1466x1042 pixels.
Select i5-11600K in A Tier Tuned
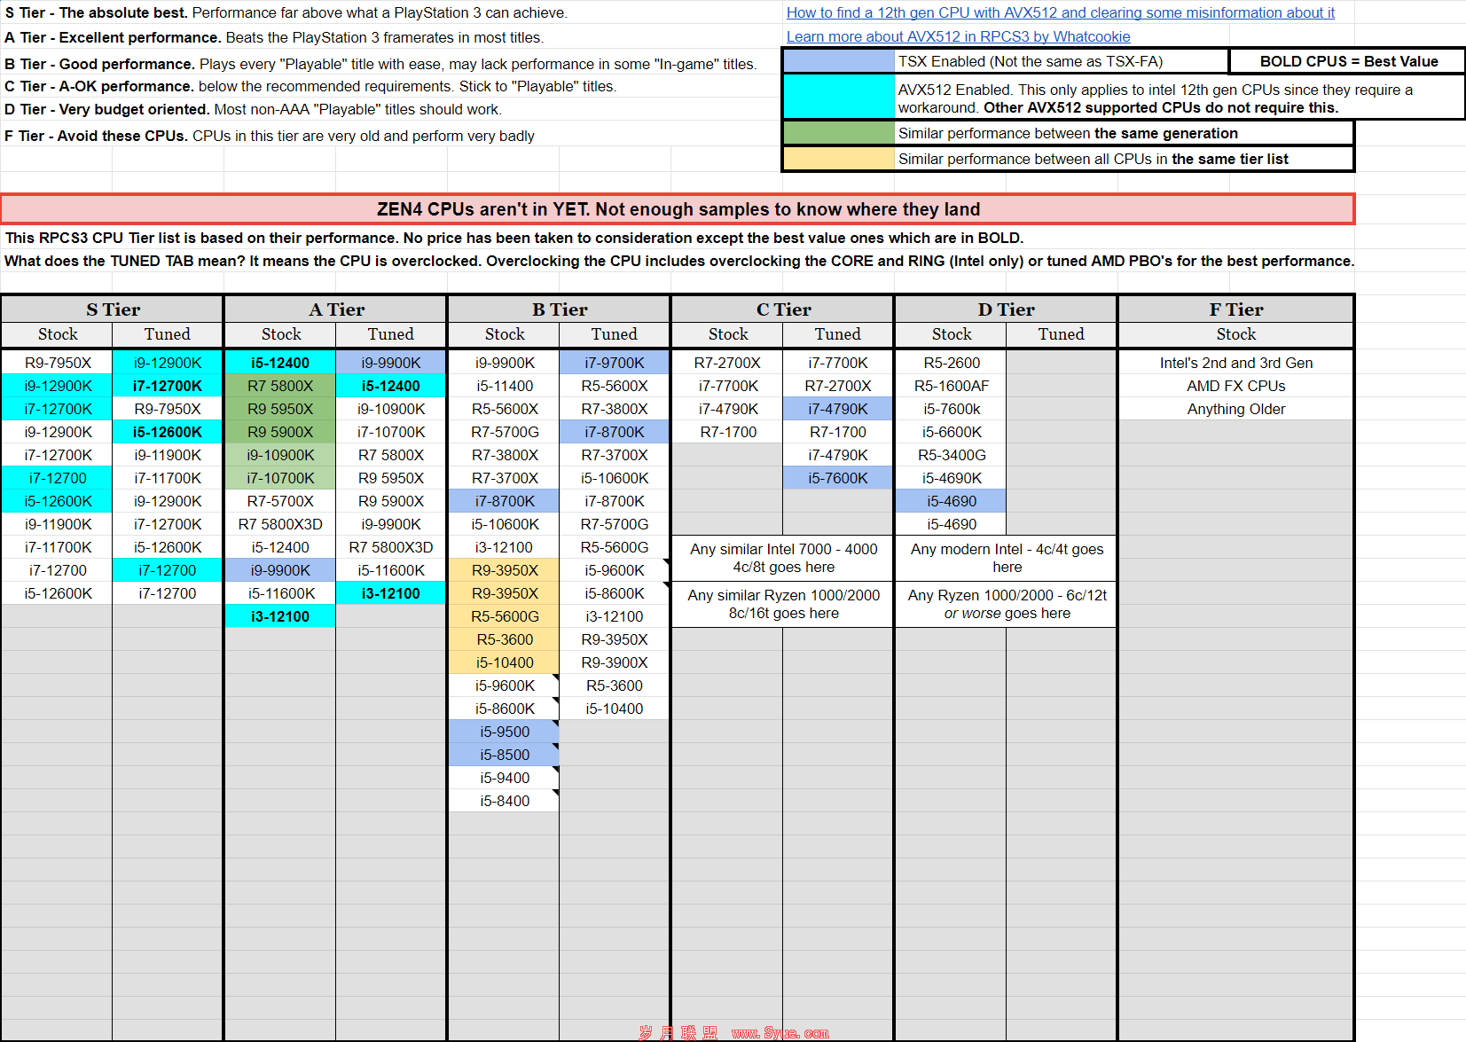[x=391, y=570]
